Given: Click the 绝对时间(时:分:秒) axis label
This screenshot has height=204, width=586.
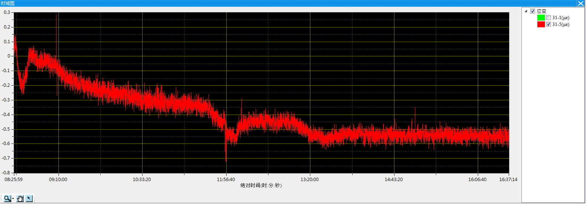Looking at the screenshot, I should [x=261, y=186].
